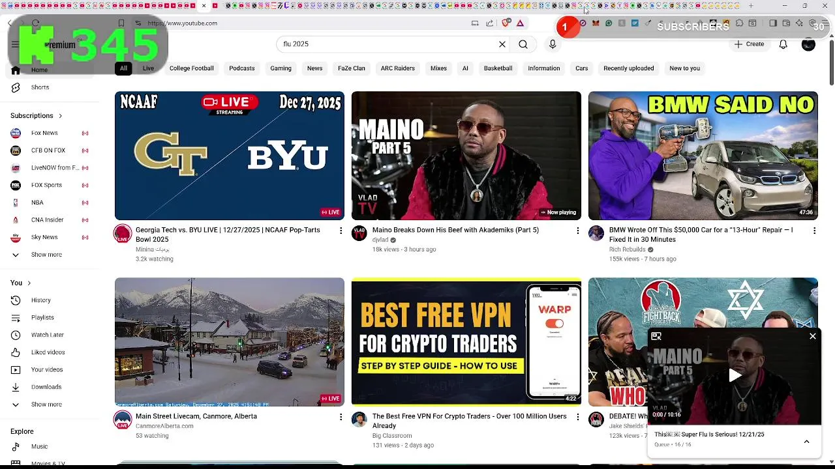The width and height of the screenshot is (835, 469).
Task: Open more options for Georgia Tech vs. BYU video
Action: coord(341,231)
